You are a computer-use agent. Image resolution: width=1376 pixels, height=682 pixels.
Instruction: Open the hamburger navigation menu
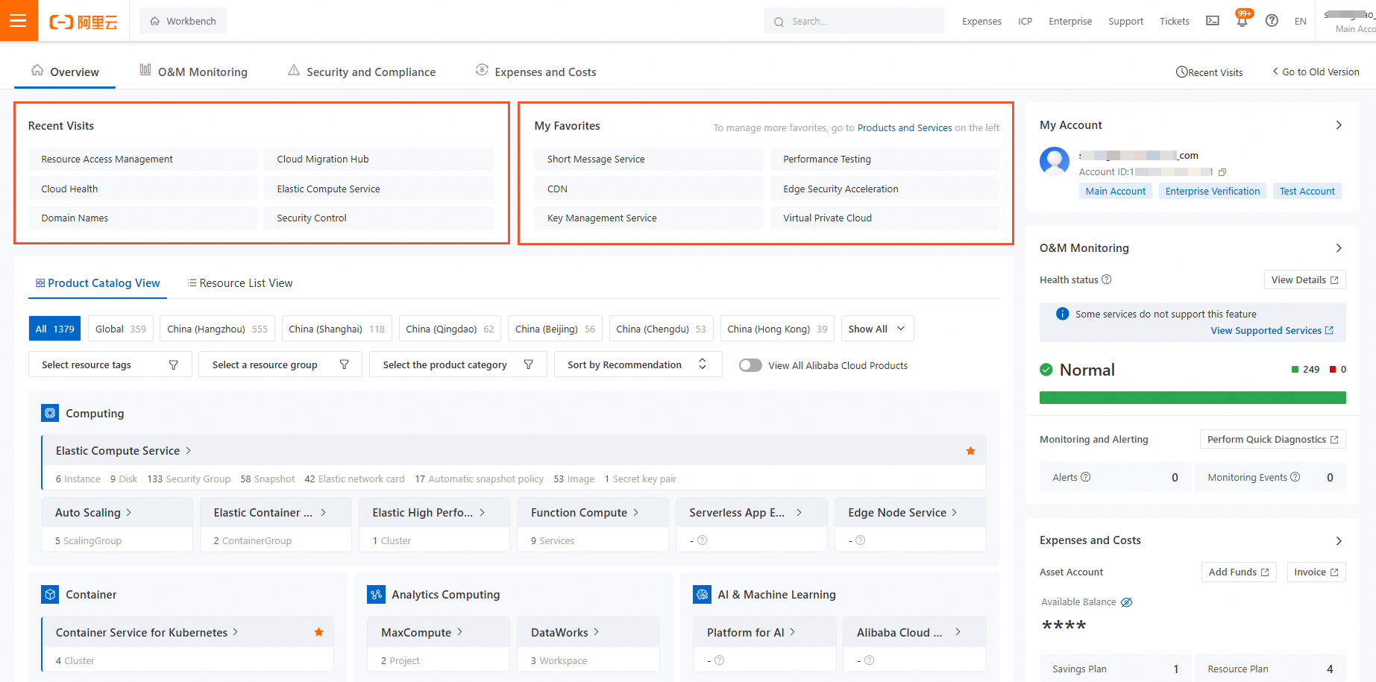[x=18, y=20]
